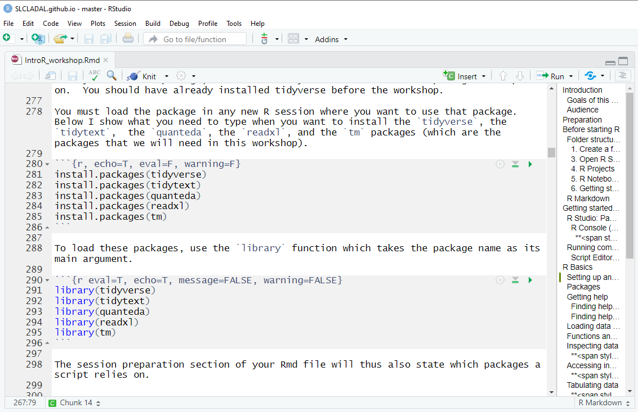Run all chunks above line 290 chunk
638x412 pixels.
[x=515, y=280]
